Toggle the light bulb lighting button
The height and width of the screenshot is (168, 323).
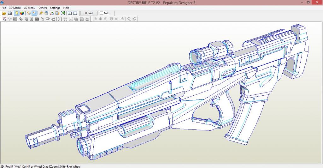(16, 13)
